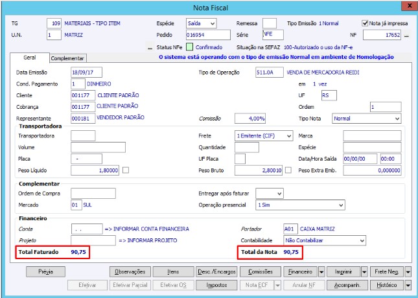Click the 'Tipo de Operação' field 511.0A
This screenshot has width=418, height=298.
point(270,73)
